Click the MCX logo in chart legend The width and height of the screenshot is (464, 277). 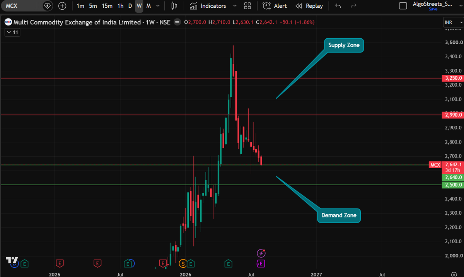click(8, 22)
